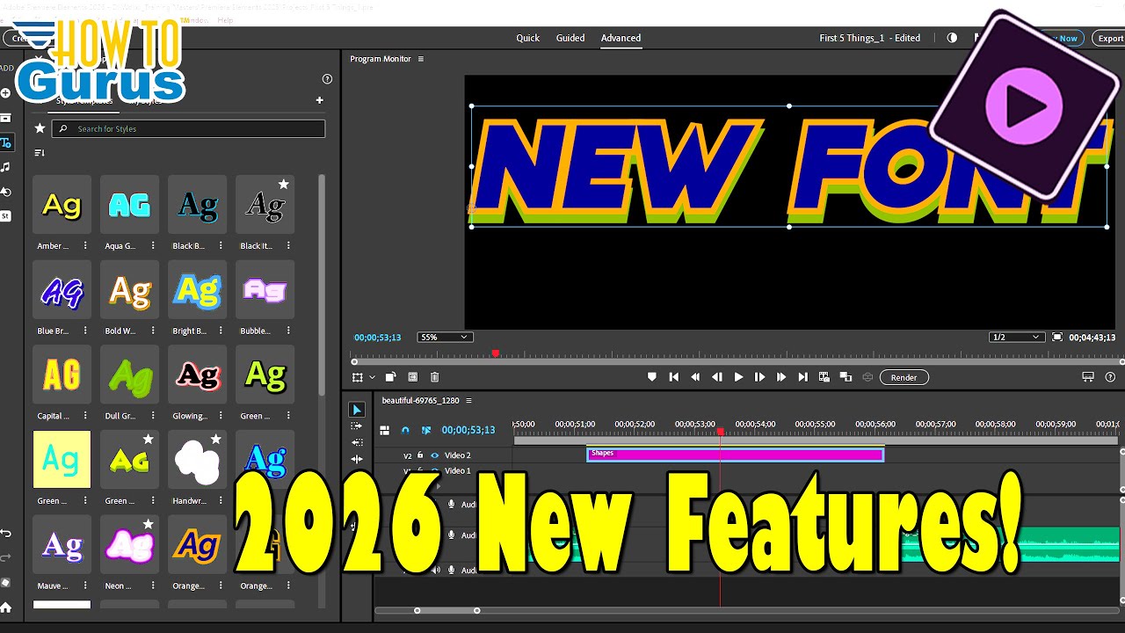Viewport: 1125px width, 633px height.
Task: Open options menu for Aqua G style
Action: coord(154,246)
